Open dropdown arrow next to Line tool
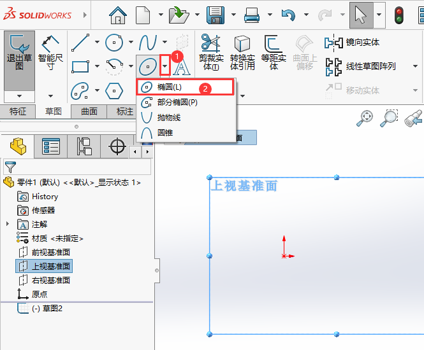Image resolution: width=424 pixels, height=350 pixels. tap(97, 42)
